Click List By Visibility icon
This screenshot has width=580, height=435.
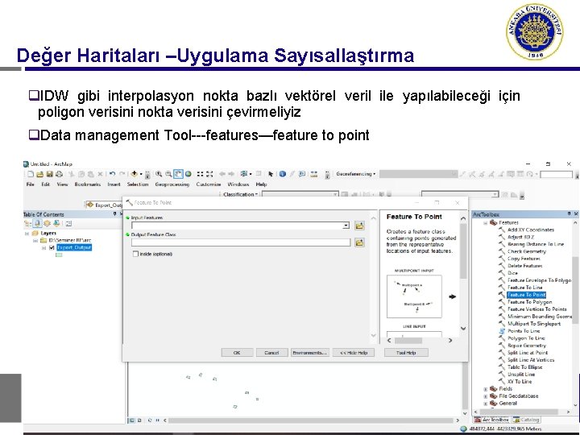point(47,223)
